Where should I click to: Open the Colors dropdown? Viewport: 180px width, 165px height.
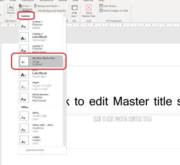[25, 6]
